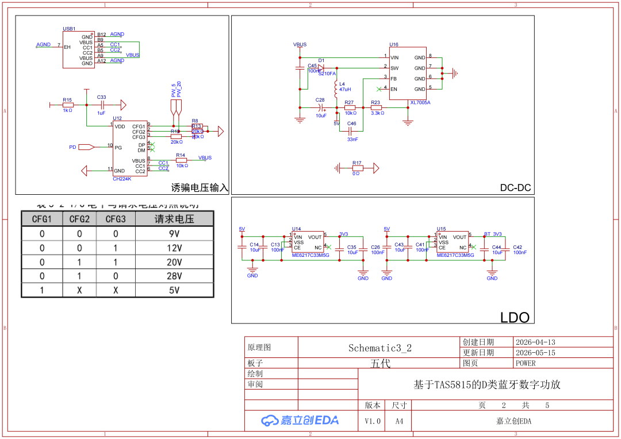This screenshot has height=439, width=621.
Task: Click the 3.3kΩ resistor value
Action: point(377,113)
